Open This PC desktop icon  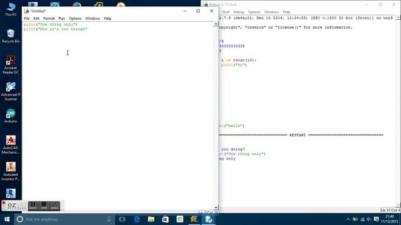coord(11,9)
